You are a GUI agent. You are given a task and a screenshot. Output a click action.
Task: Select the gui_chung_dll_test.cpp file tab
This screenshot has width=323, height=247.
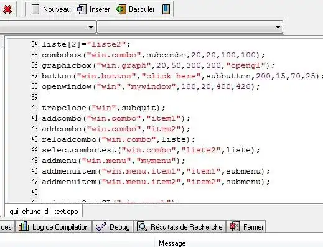(x=44, y=212)
